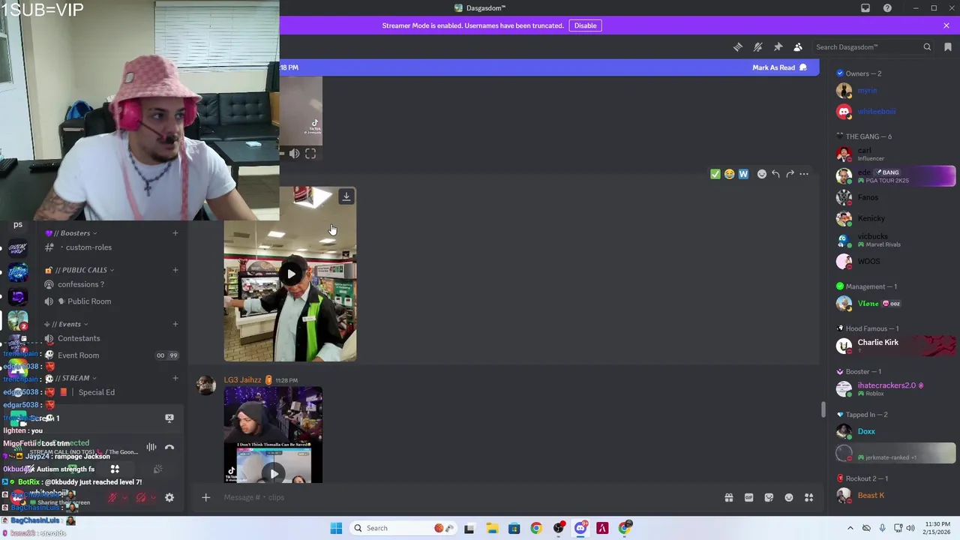The height and width of the screenshot is (540, 960).
Task: Play the store clerk video
Action: coord(291,274)
